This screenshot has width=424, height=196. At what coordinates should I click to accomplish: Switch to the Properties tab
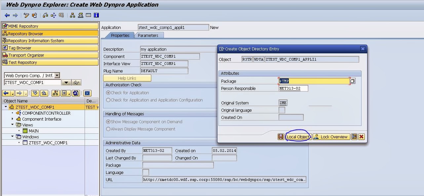tap(120, 35)
